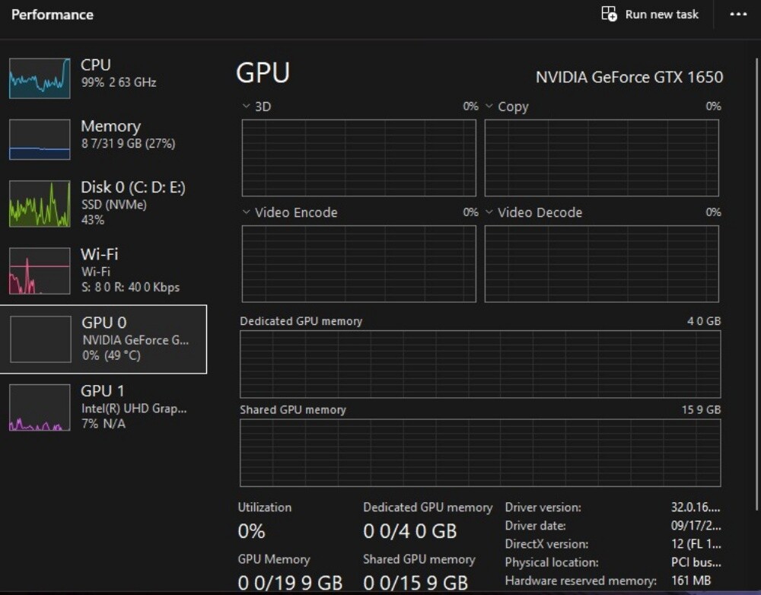This screenshot has height=595, width=761.
Task: Click the '15 9 GB' shared memory graph maximum
Action: (702, 409)
